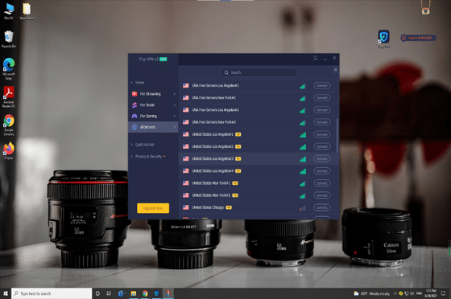
Task: Select the For Social sidebar icon
Action: point(134,105)
